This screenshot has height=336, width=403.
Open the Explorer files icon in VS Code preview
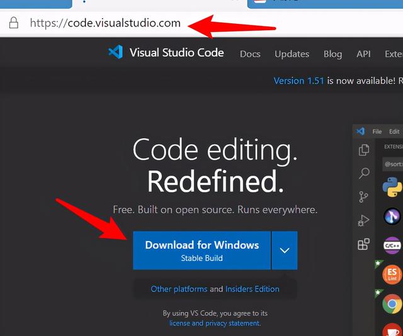[x=364, y=150]
